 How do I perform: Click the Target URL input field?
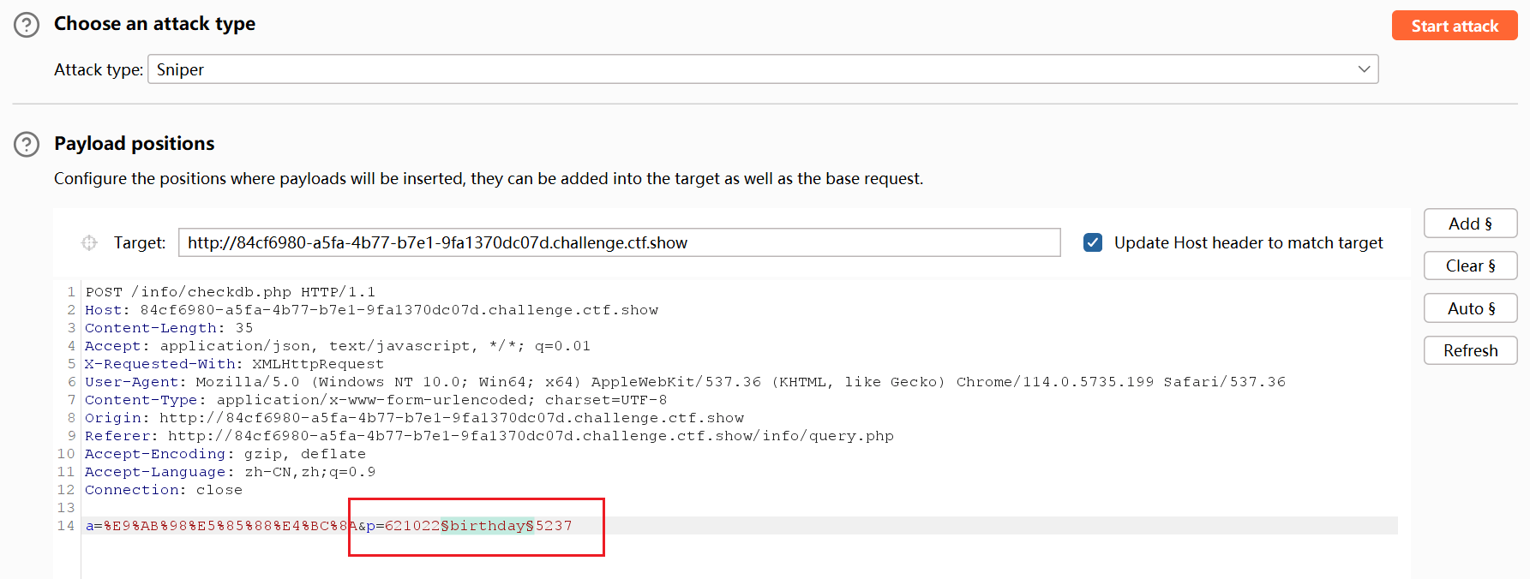618,243
